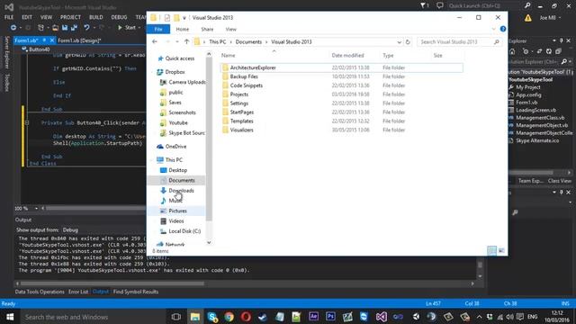
Task: Select Local Disk (C:) in navigation pane
Action: (184, 231)
